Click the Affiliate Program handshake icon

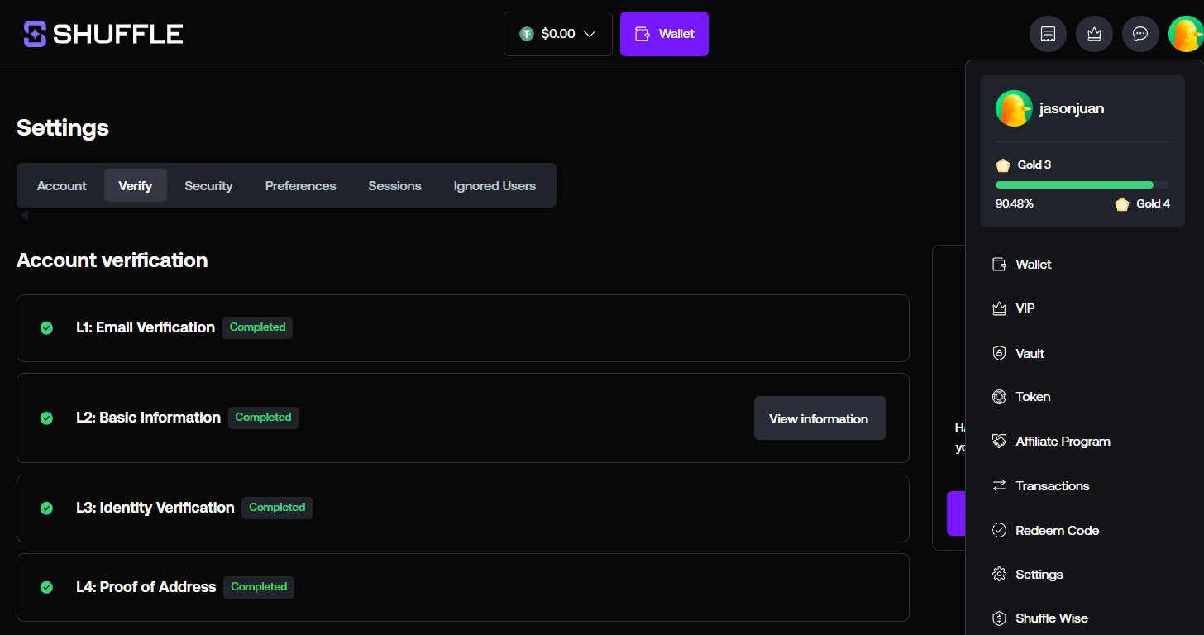(x=999, y=442)
